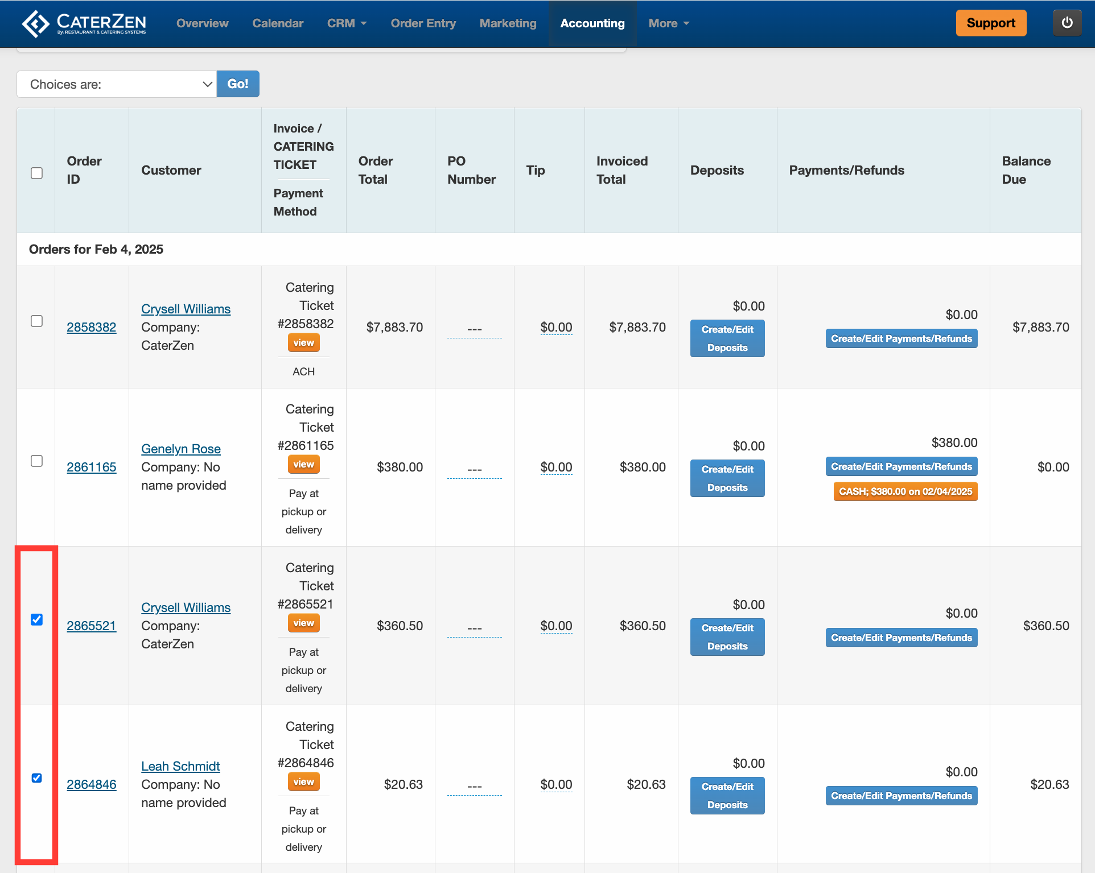The width and height of the screenshot is (1095, 873).
Task: Edit the $0.00 tip for order 2861165
Action: point(556,467)
